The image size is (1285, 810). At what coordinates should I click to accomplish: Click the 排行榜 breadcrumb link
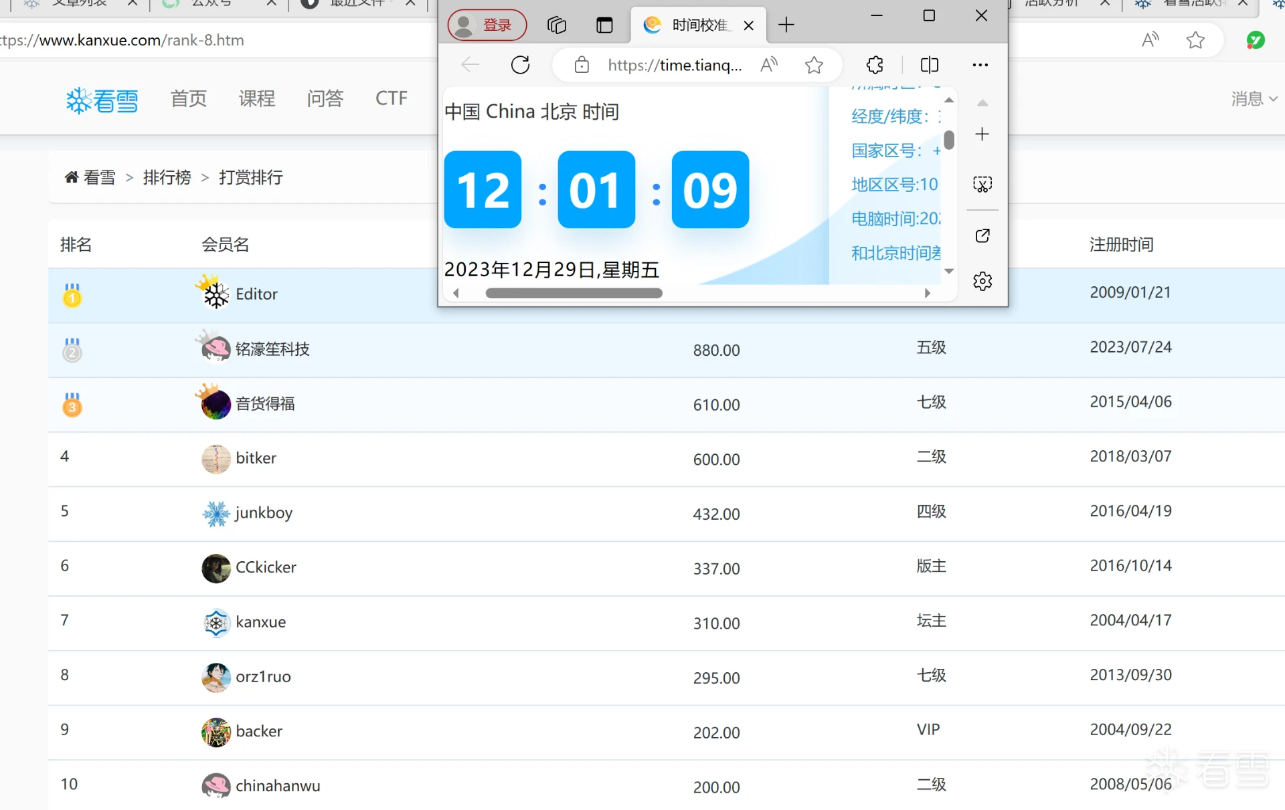167,177
